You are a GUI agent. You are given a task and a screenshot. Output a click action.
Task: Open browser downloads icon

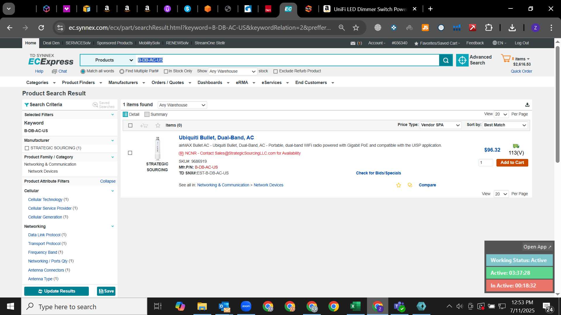(512, 28)
